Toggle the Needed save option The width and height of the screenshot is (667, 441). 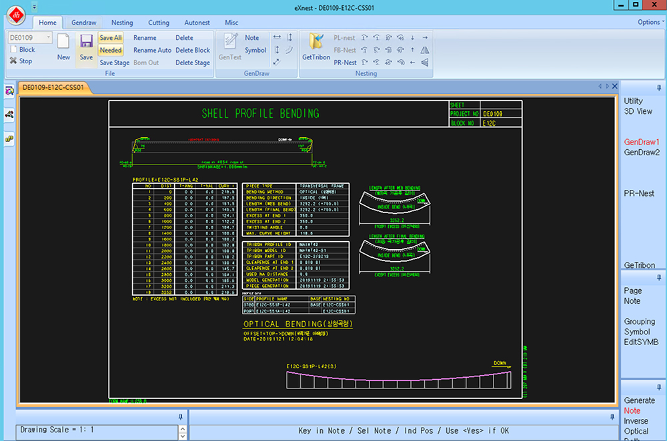(x=110, y=50)
